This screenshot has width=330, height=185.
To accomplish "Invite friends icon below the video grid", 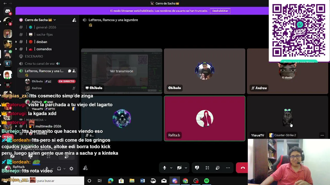I will tap(85, 168).
